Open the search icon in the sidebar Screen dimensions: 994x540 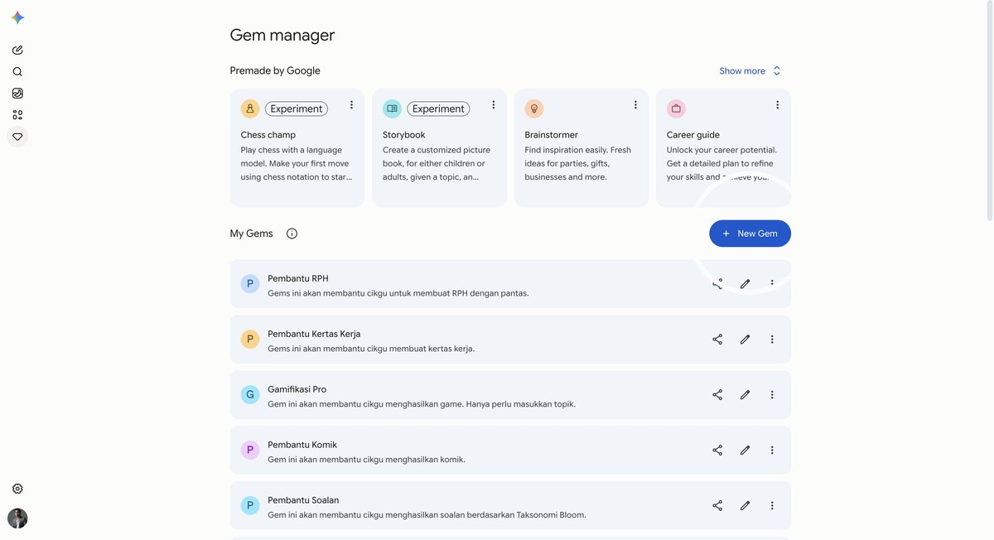[17, 72]
